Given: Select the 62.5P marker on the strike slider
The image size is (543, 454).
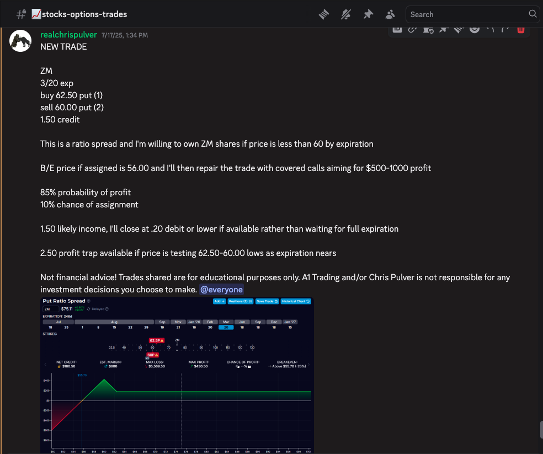Looking at the screenshot, I should (x=156, y=340).
